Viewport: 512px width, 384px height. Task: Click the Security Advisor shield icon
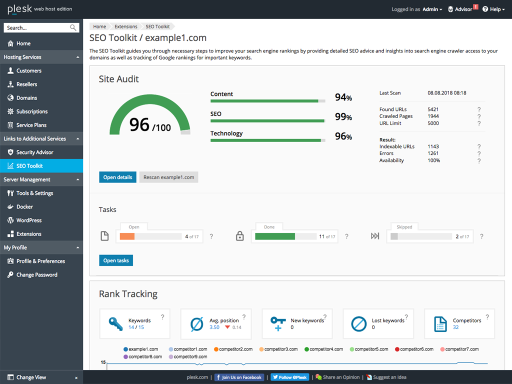(x=11, y=152)
